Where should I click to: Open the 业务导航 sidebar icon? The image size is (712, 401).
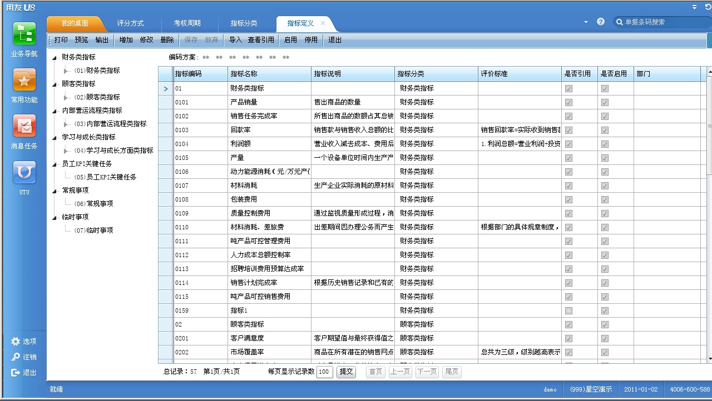[x=24, y=34]
